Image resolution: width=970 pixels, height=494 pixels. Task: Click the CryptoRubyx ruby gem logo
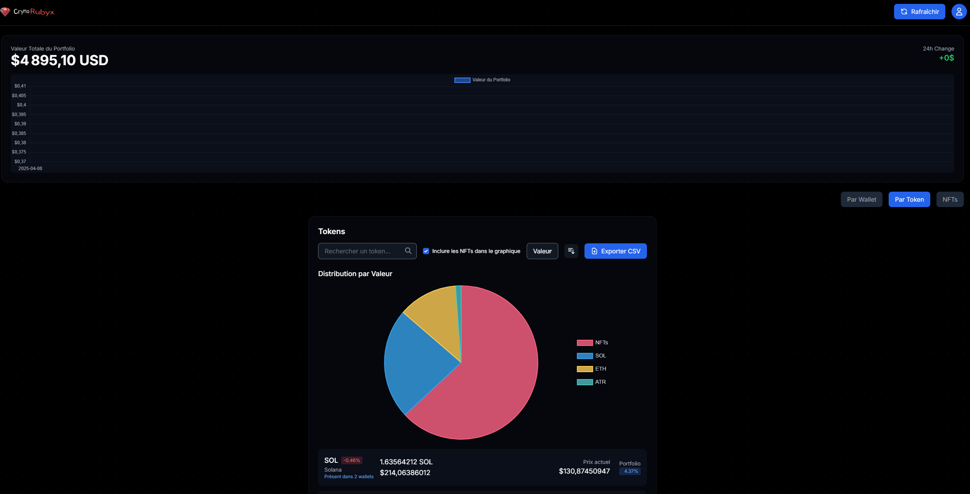click(5, 12)
